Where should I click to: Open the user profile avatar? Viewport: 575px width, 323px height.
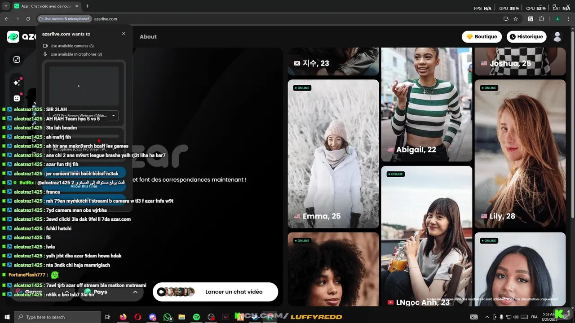coord(557,37)
